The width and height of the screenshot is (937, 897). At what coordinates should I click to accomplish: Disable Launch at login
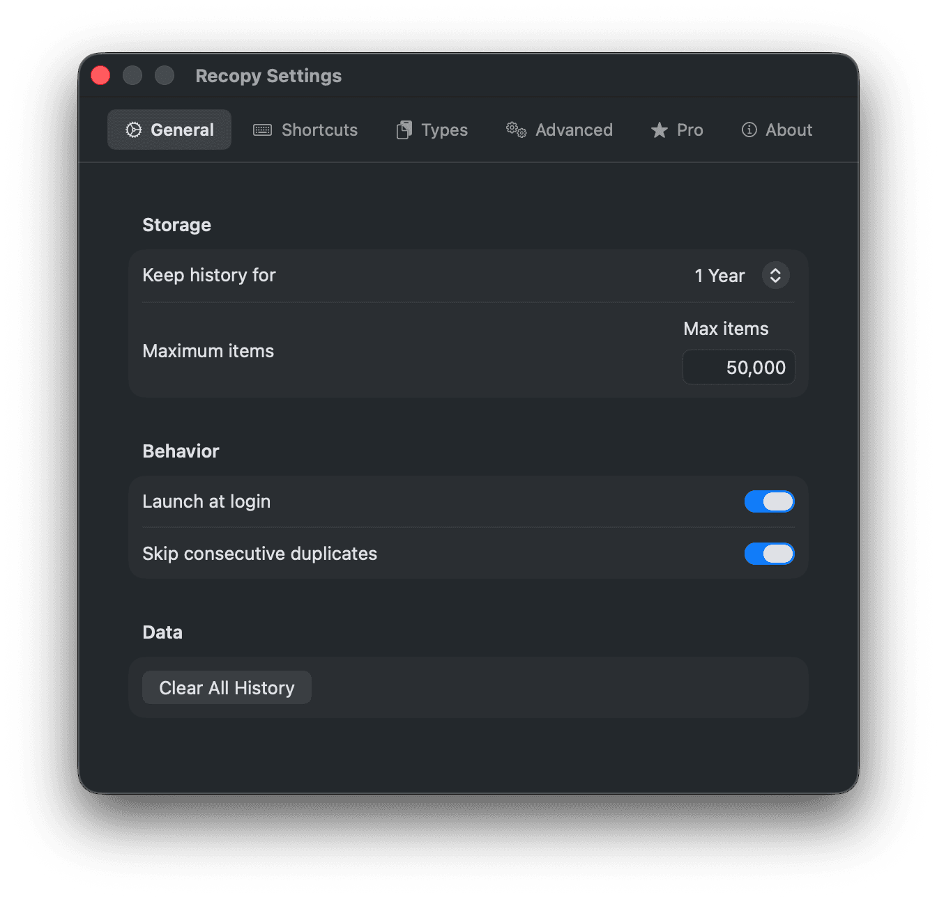769,501
